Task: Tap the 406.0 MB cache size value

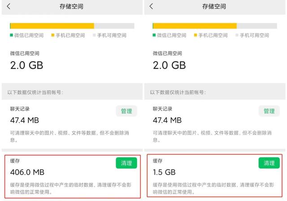Action: click(27, 172)
